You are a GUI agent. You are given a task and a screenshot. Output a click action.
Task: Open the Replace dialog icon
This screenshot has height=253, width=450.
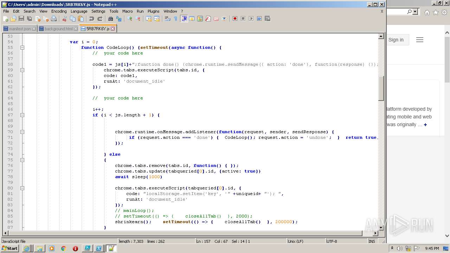point(119,19)
